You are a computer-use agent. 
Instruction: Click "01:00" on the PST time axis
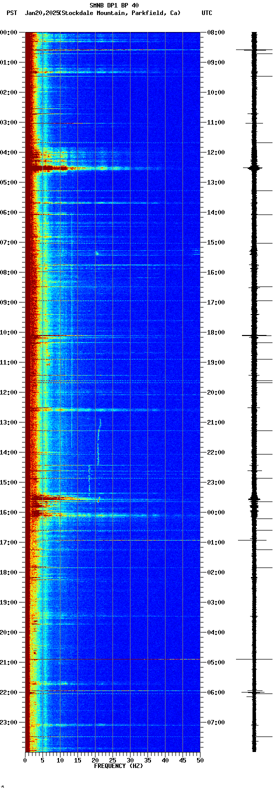8,62
